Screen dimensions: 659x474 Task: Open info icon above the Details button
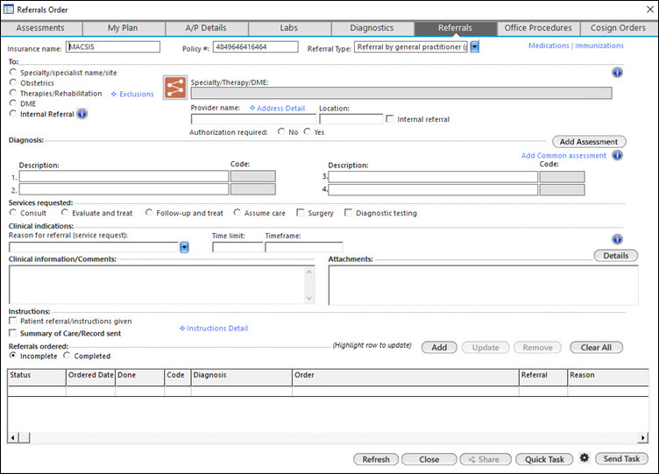617,239
